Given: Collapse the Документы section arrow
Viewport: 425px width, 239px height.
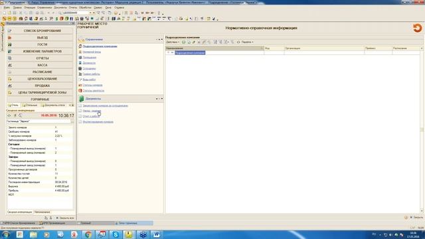Looking at the screenshot, I should point(162,99).
